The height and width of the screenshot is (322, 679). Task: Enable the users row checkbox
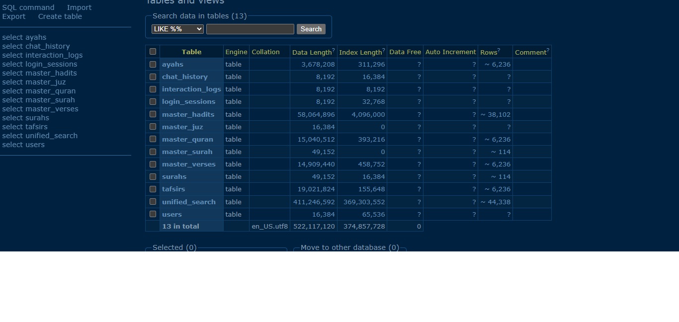(x=153, y=214)
